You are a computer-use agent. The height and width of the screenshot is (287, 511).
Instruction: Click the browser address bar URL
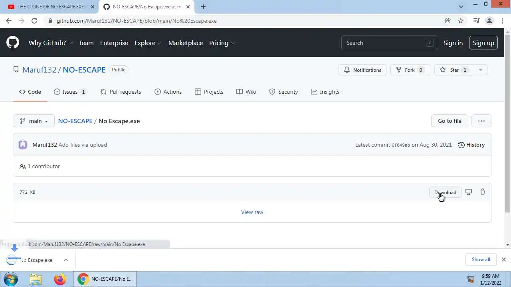pos(137,21)
